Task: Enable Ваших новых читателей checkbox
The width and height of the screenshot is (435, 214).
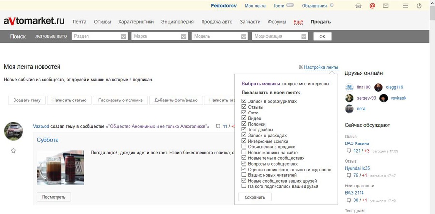Action: tap(244, 175)
